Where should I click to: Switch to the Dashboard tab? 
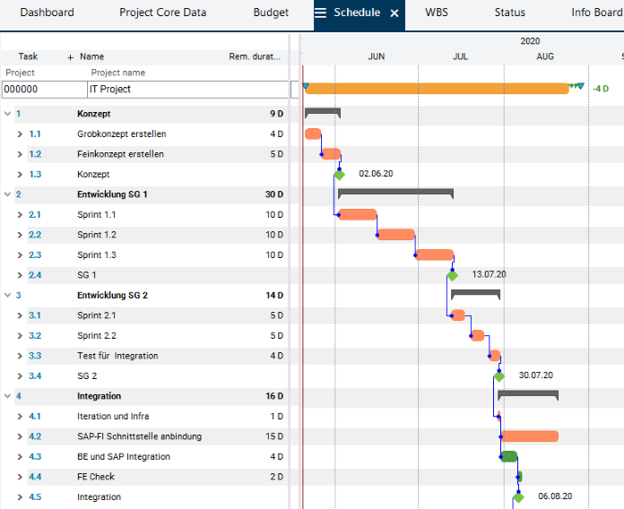[x=47, y=13]
